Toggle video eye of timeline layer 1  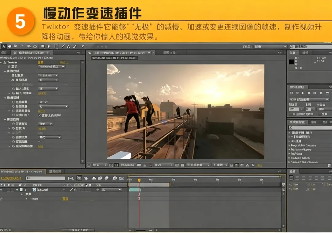click(2, 190)
